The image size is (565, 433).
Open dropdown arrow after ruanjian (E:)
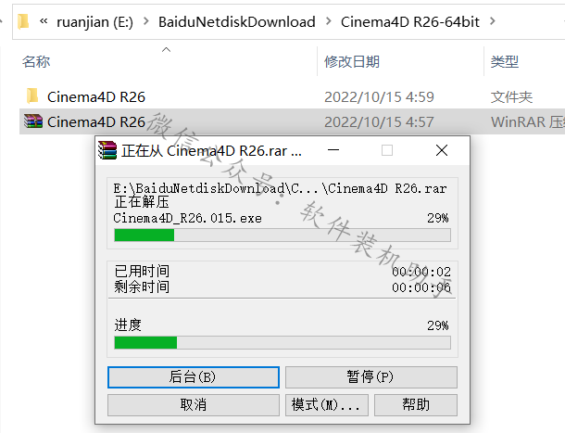[x=146, y=21]
